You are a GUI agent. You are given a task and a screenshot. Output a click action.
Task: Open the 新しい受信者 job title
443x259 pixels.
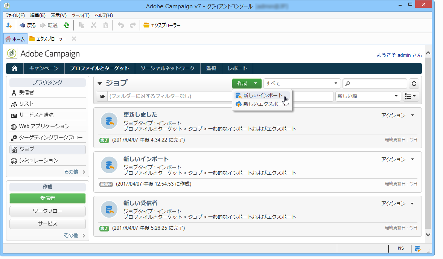[140, 203]
